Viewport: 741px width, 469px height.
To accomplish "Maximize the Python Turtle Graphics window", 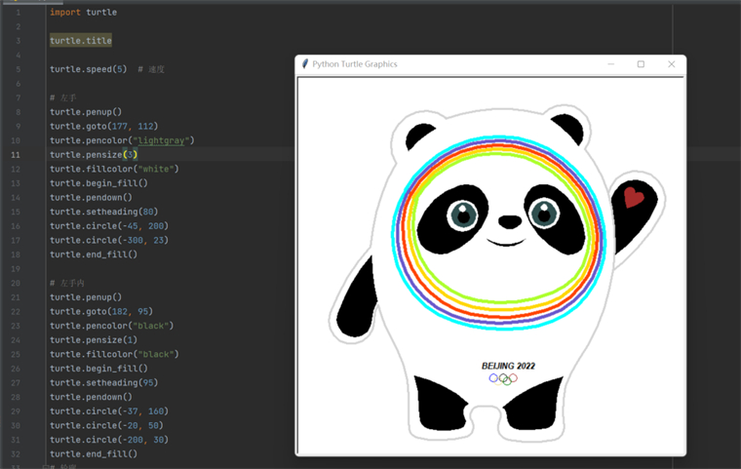I will tap(641, 63).
